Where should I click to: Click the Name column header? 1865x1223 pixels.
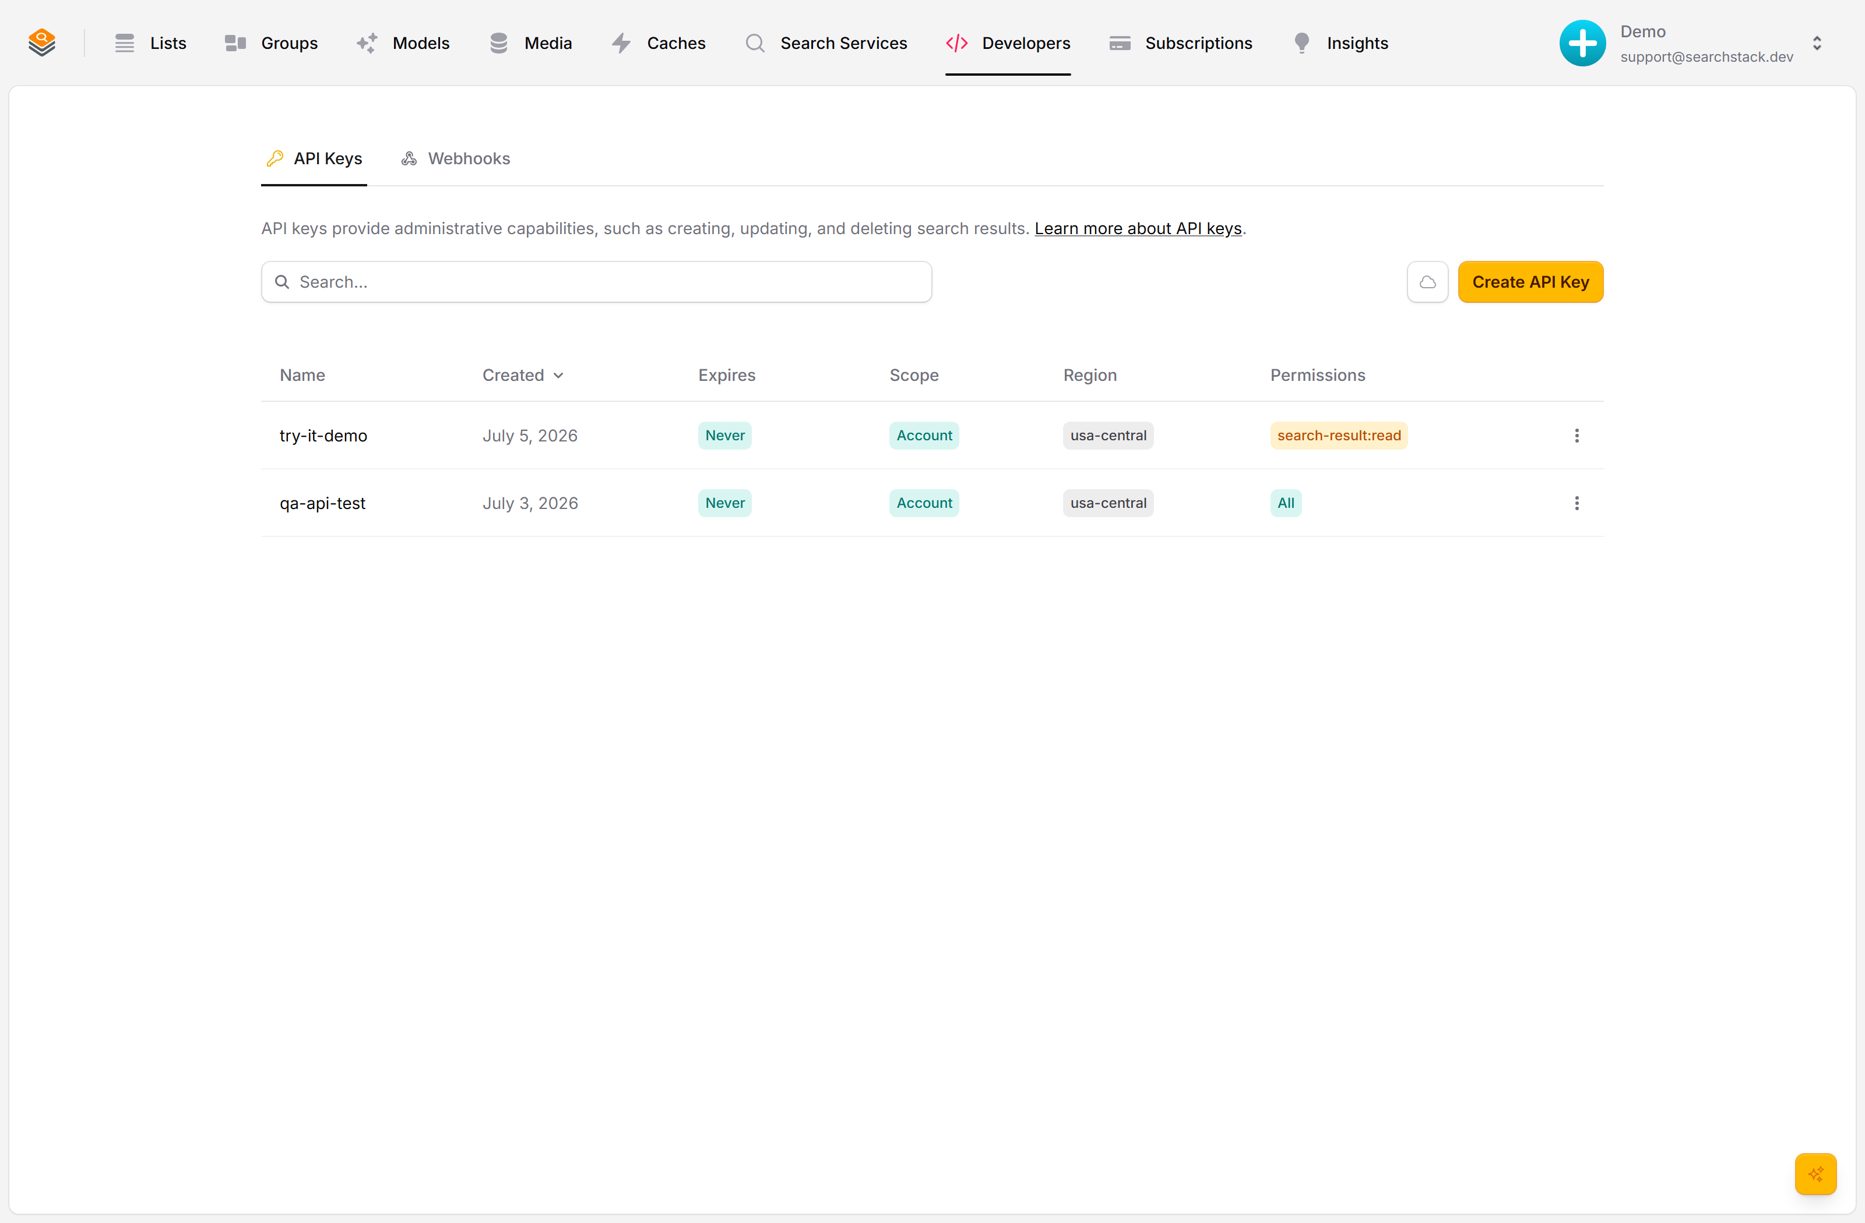[x=302, y=375]
